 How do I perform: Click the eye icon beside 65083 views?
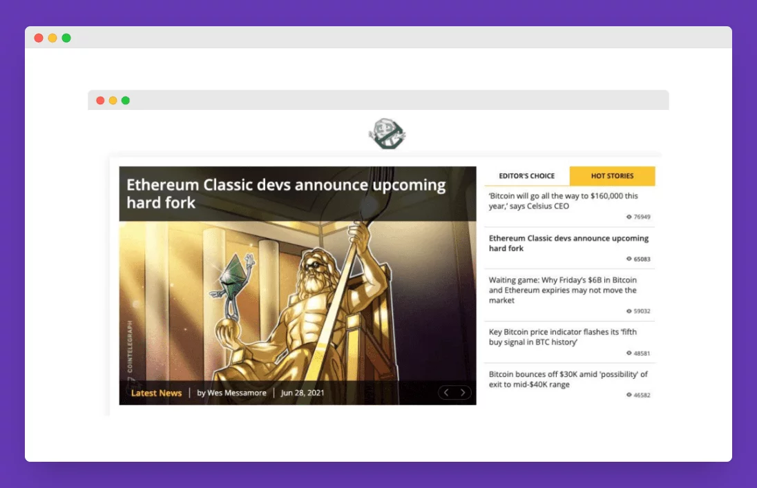point(629,259)
